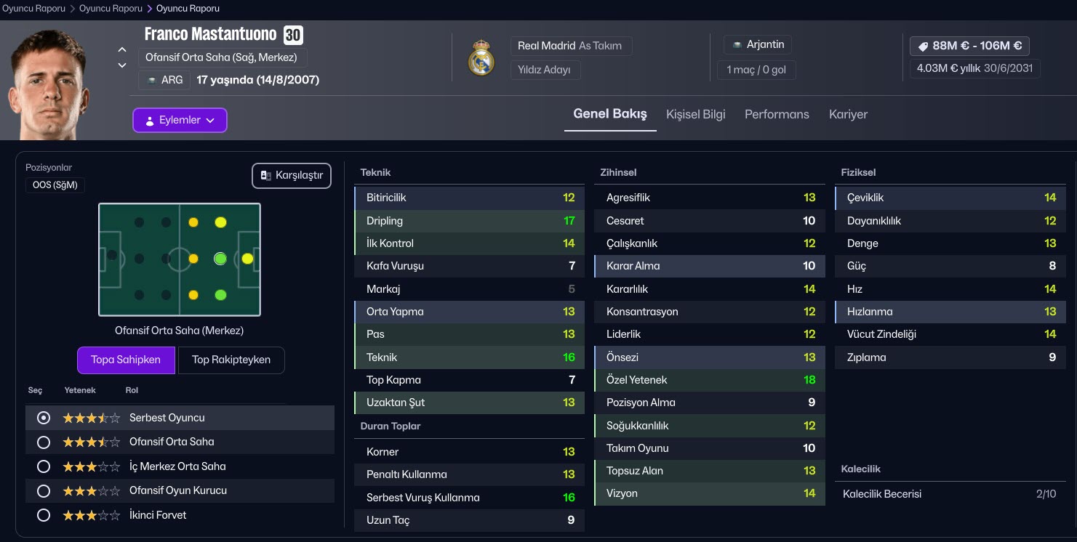Open the Performans tab
This screenshot has height=542, width=1077.
click(777, 115)
